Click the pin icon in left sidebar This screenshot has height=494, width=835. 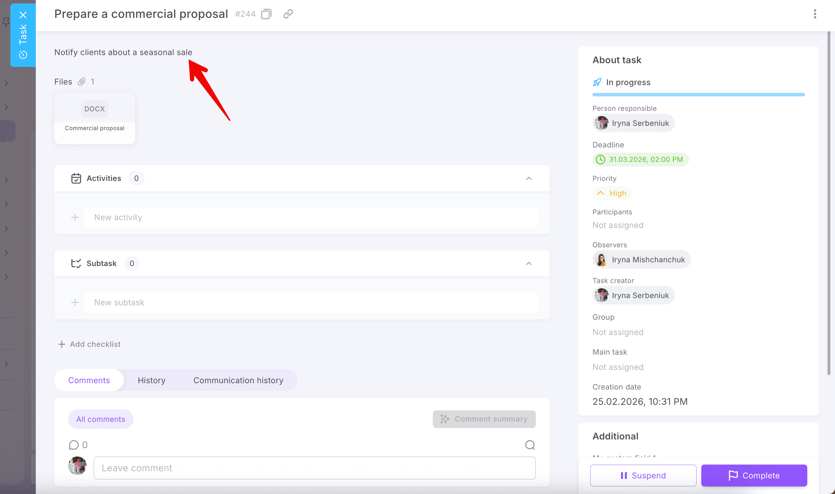click(6, 22)
